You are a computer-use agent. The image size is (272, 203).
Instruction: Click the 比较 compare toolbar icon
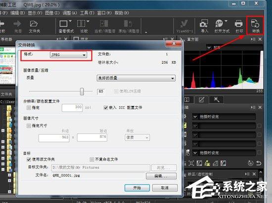coord(81,24)
